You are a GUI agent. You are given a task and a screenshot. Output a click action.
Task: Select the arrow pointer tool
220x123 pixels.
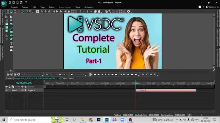pos(11,17)
